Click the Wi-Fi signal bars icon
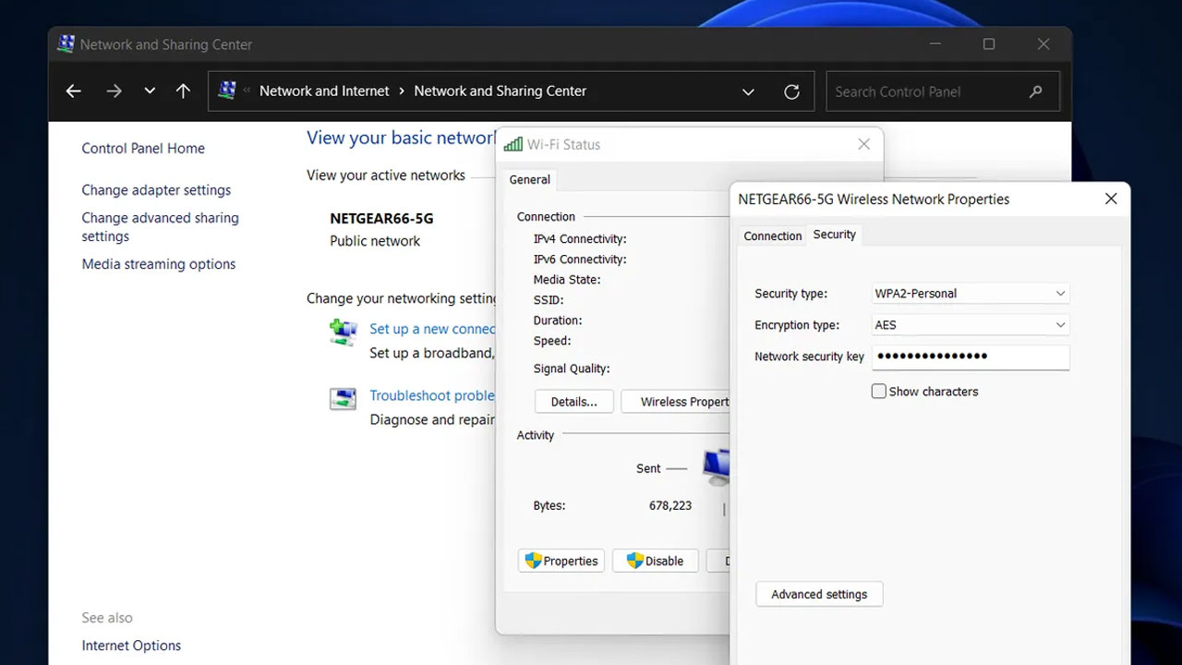Viewport: 1182px width, 665px height. (x=513, y=144)
